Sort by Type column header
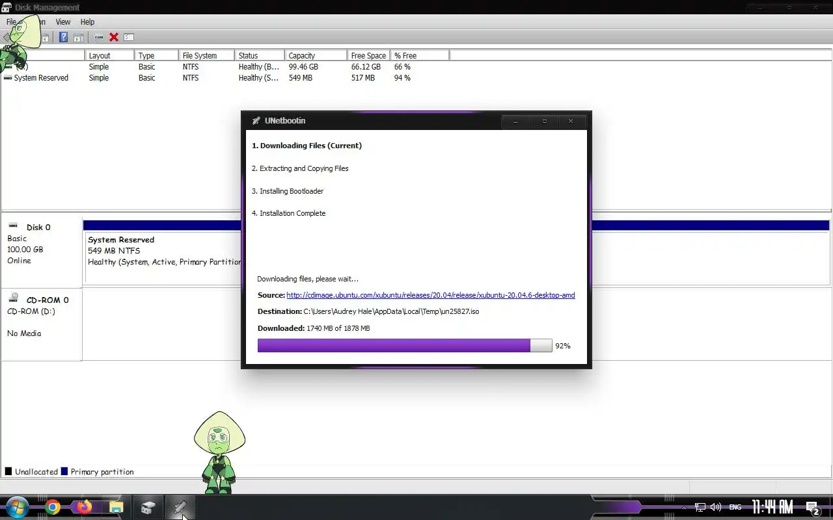This screenshot has height=520, width=833. pos(156,56)
